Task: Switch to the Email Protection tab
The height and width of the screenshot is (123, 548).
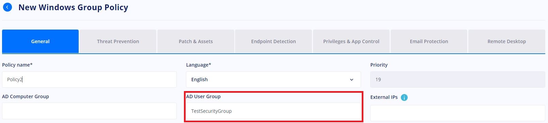Action: tap(429, 41)
